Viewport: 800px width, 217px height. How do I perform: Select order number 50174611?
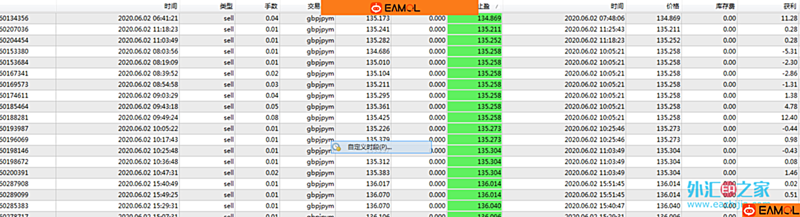pos(14,95)
